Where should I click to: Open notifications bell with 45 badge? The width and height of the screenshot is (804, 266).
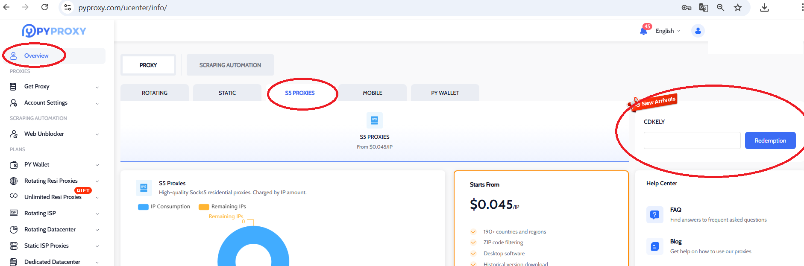tap(644, 30)
